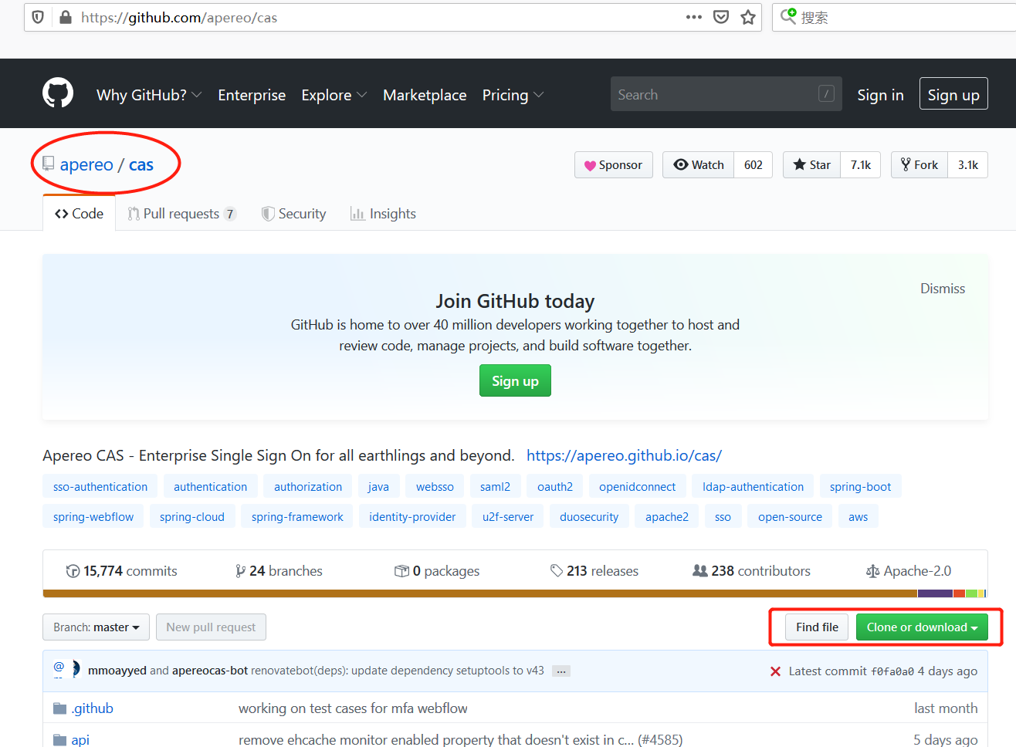Click the .github folder icon

59,708
